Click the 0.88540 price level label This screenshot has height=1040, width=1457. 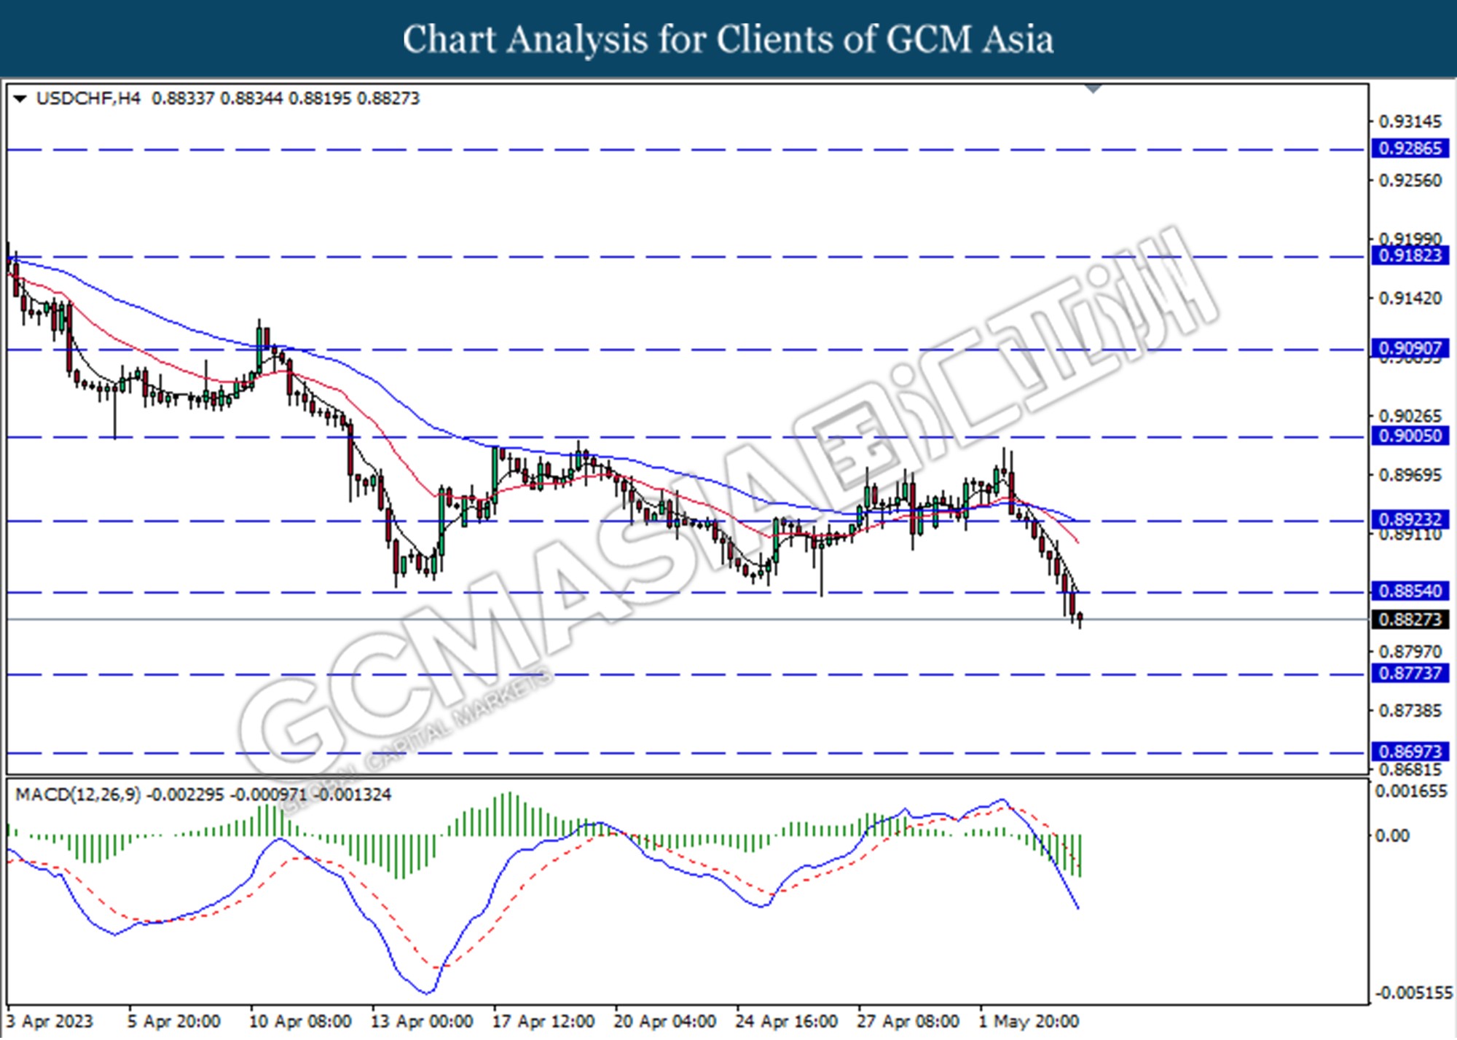(1411, 591)
